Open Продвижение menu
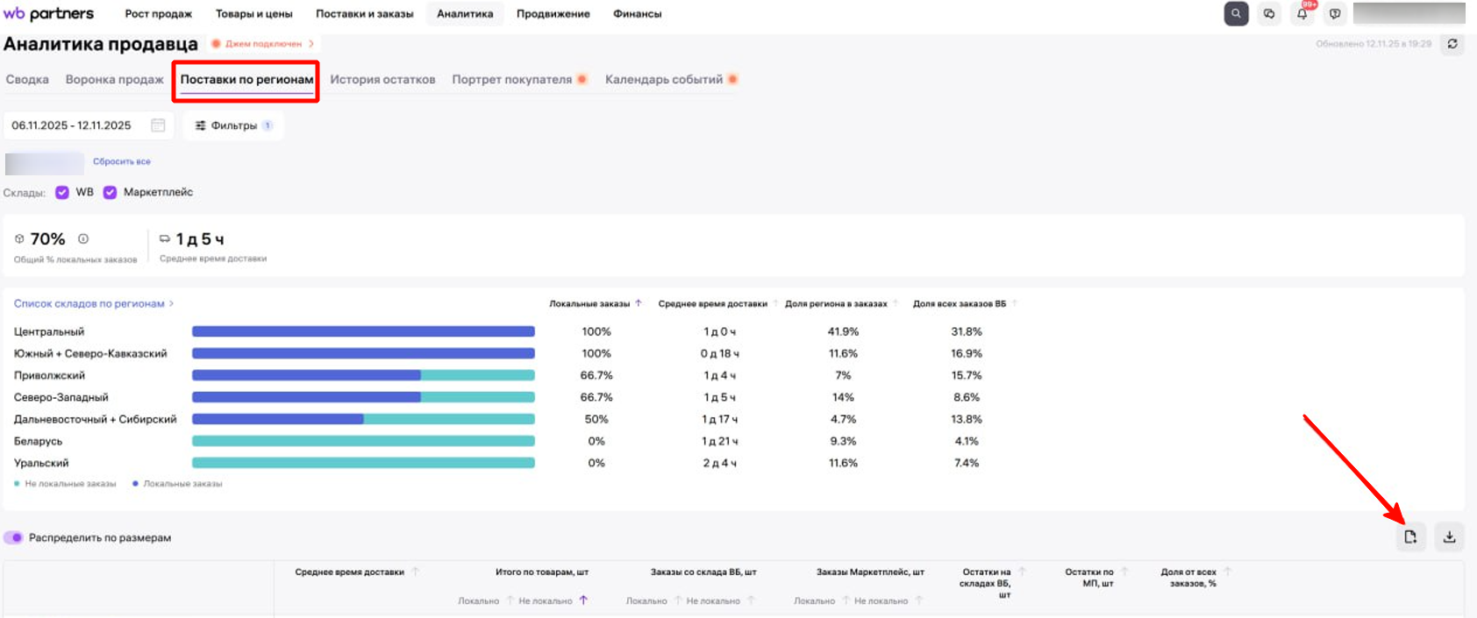 point(553,13)
